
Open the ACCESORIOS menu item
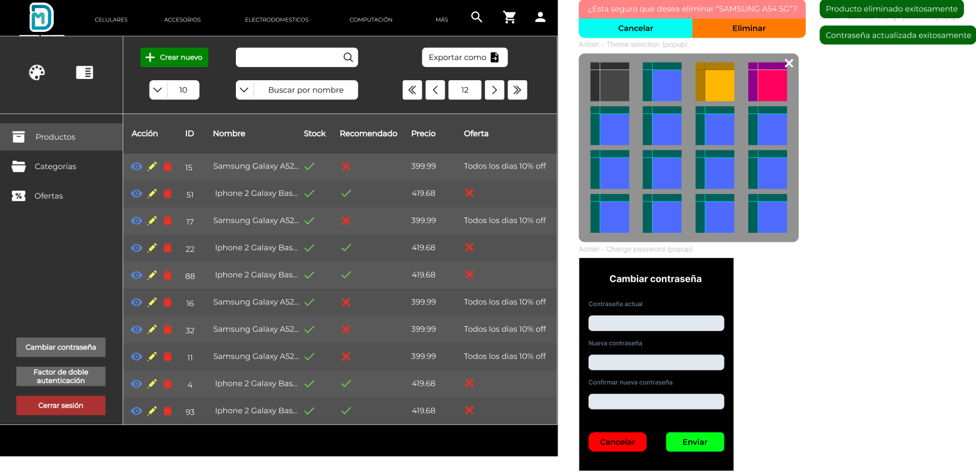[x=183, y=20]
